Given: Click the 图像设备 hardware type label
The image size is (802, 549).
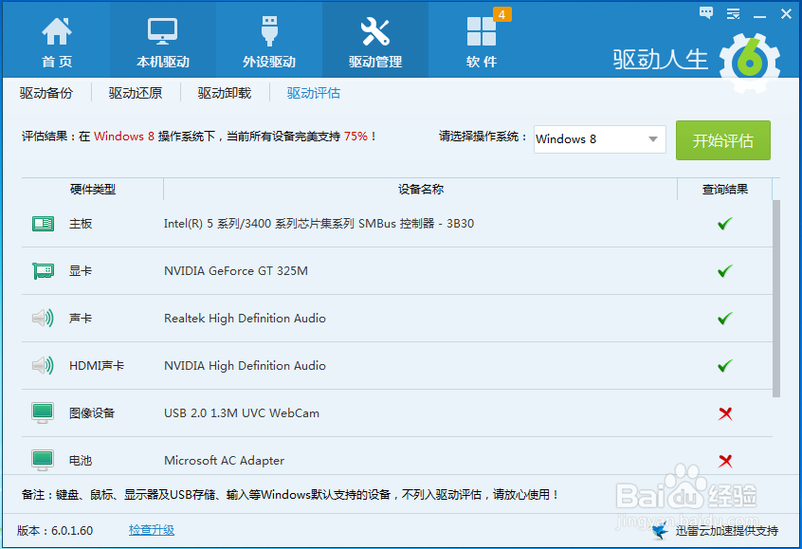Looking at the screenshot, I should coord(92,412).
